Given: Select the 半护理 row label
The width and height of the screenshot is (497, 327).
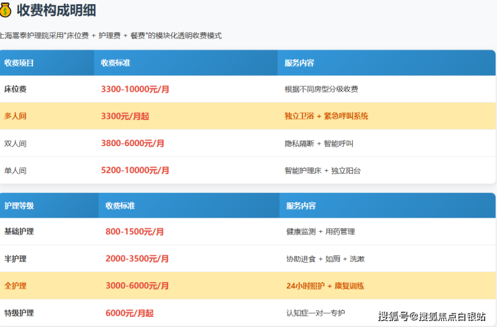Looking at the screenshot, I should click(x=15, y=259).
